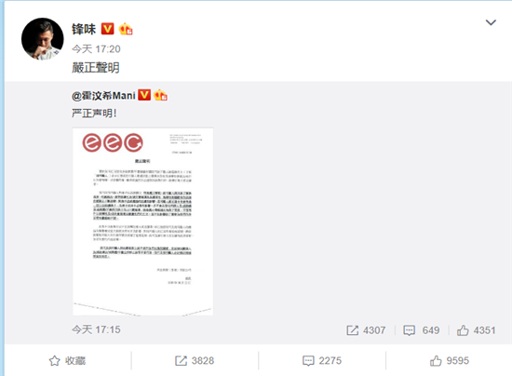Viewport: 512px width, 376px height.
Task: Open the original post's 今天 17:15 timestamp
Action: pos(96,329)
